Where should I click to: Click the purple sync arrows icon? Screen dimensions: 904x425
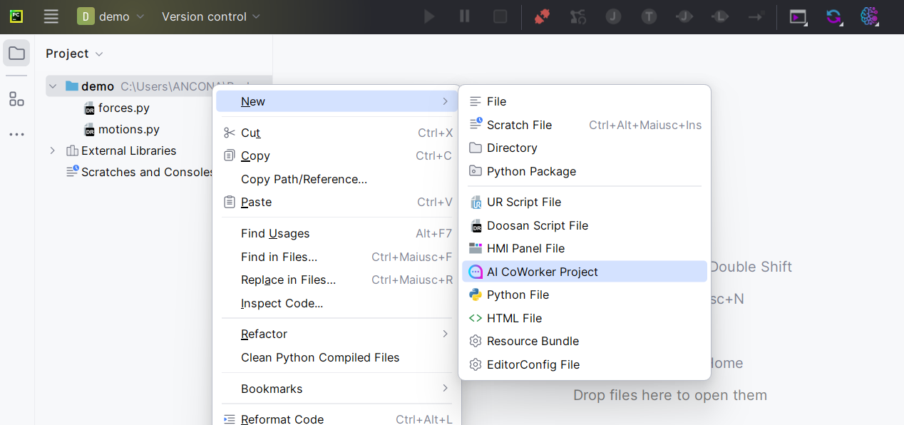click(833, 16)
